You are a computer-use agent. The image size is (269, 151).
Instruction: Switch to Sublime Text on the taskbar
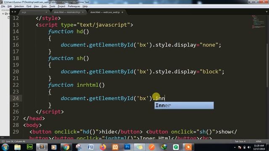point(42,147)
